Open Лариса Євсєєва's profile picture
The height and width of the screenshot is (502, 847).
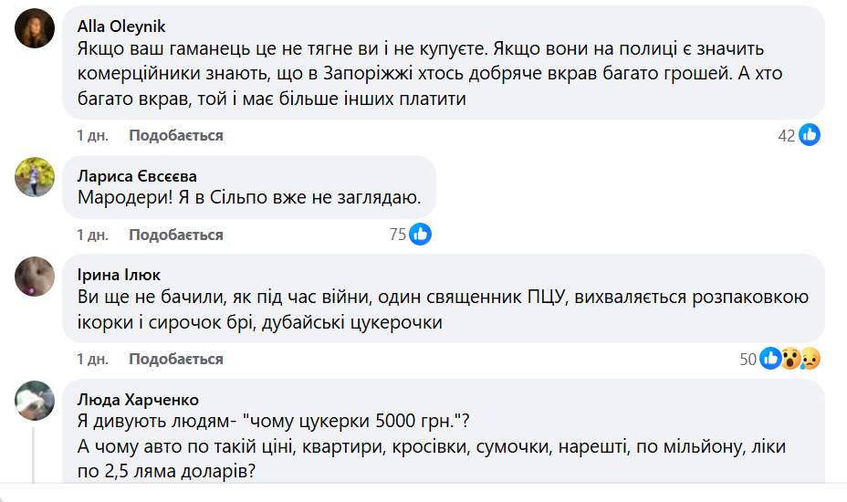coord(35,177)
